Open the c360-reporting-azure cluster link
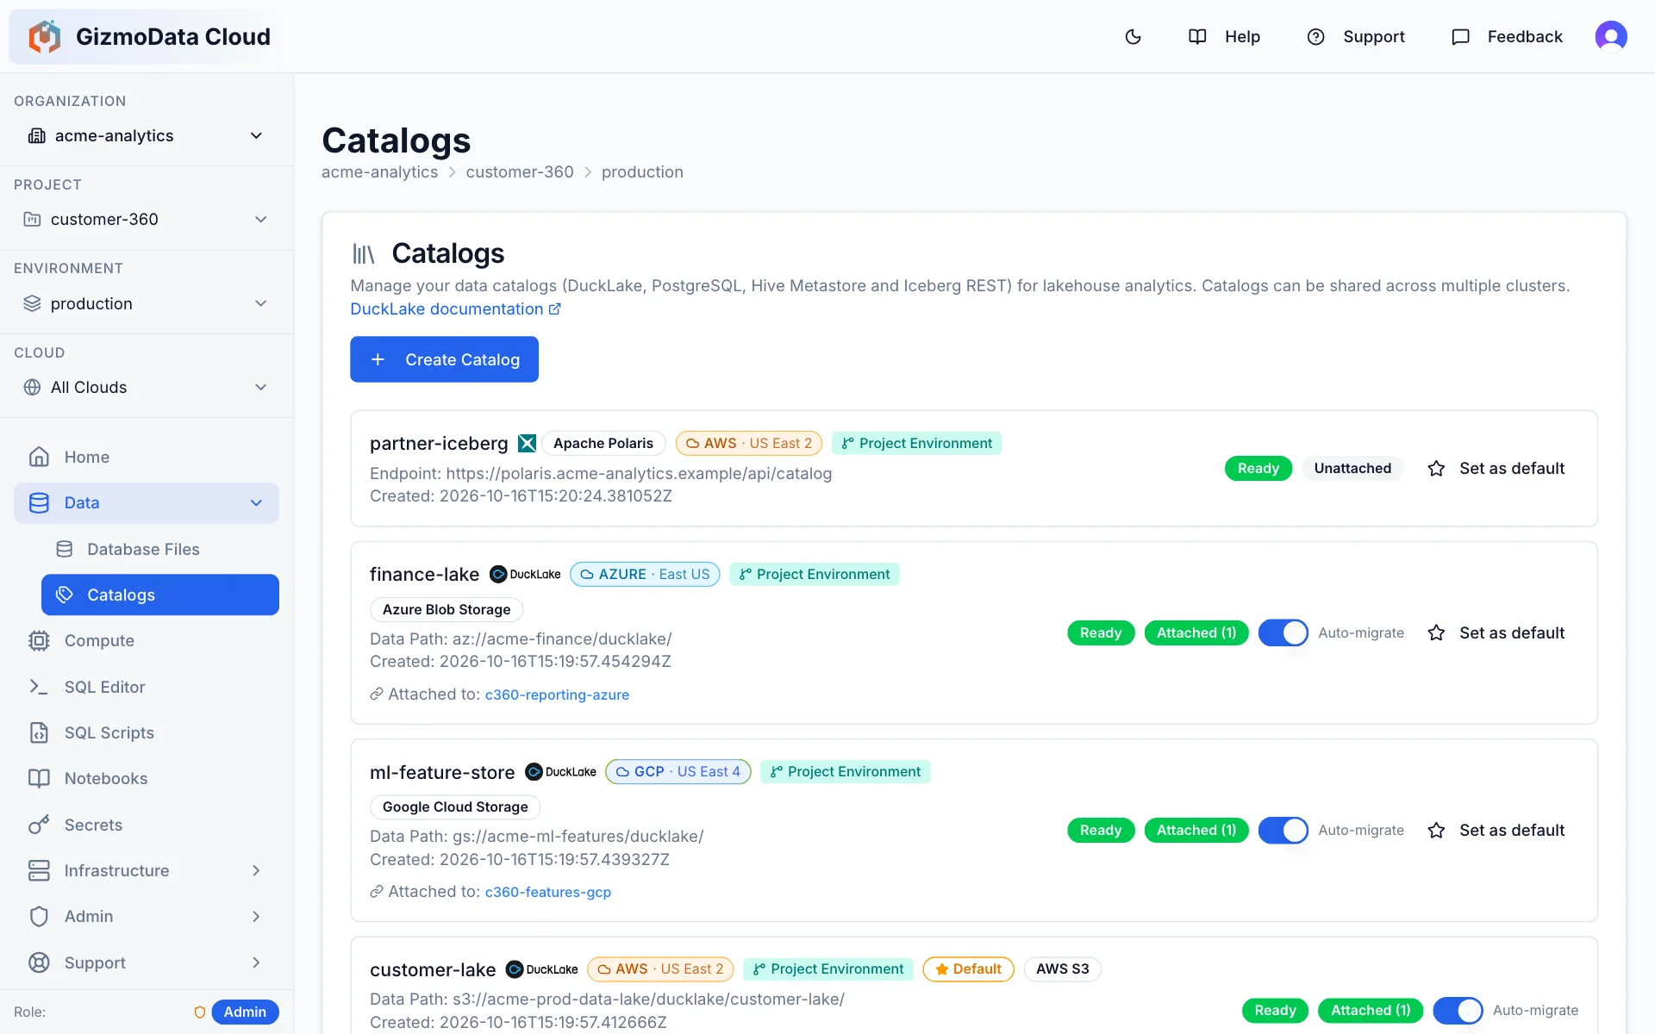 coord(557,695)
